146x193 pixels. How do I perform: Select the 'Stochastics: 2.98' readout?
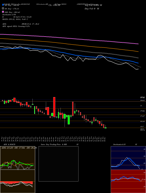pyautogui.click(x=9, y=15)
